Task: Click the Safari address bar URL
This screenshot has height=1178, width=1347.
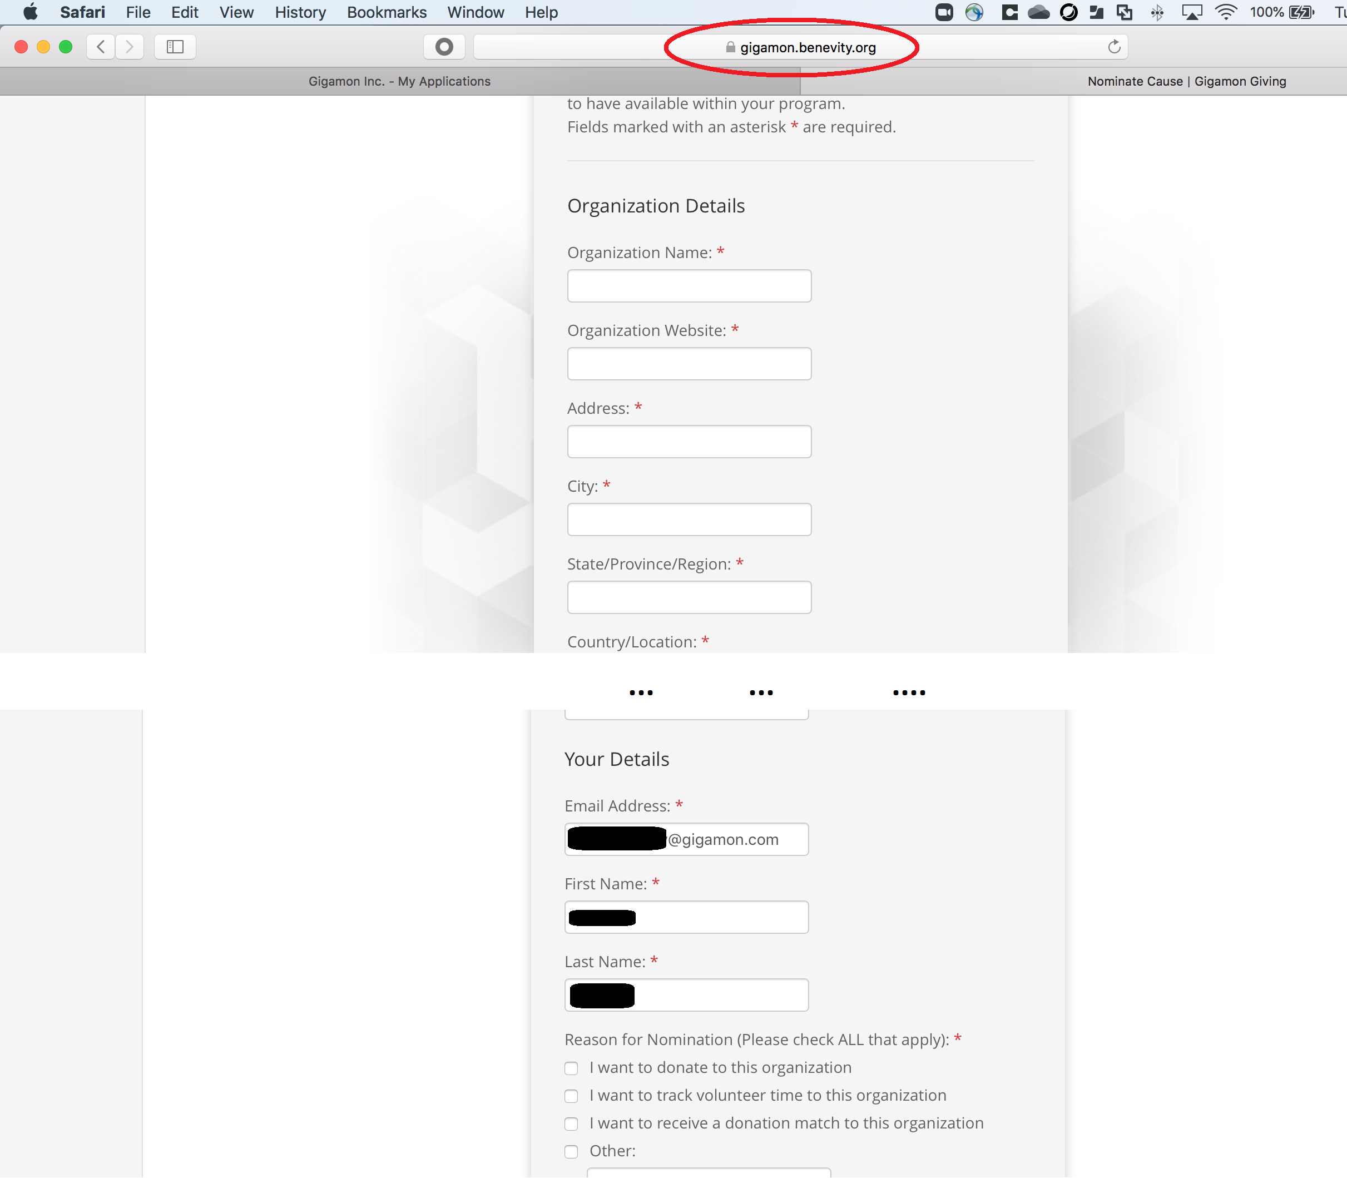Action: [x=808, y=47]
